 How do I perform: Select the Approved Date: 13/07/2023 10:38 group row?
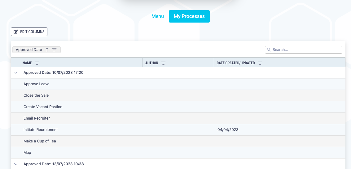pos(178,164)
